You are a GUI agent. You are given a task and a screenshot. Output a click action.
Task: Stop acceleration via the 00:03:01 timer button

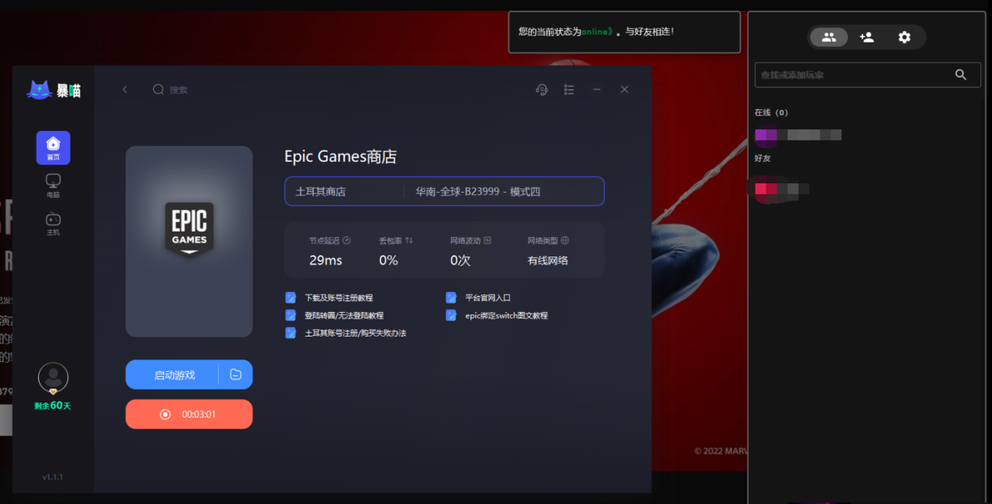point(189,414)
